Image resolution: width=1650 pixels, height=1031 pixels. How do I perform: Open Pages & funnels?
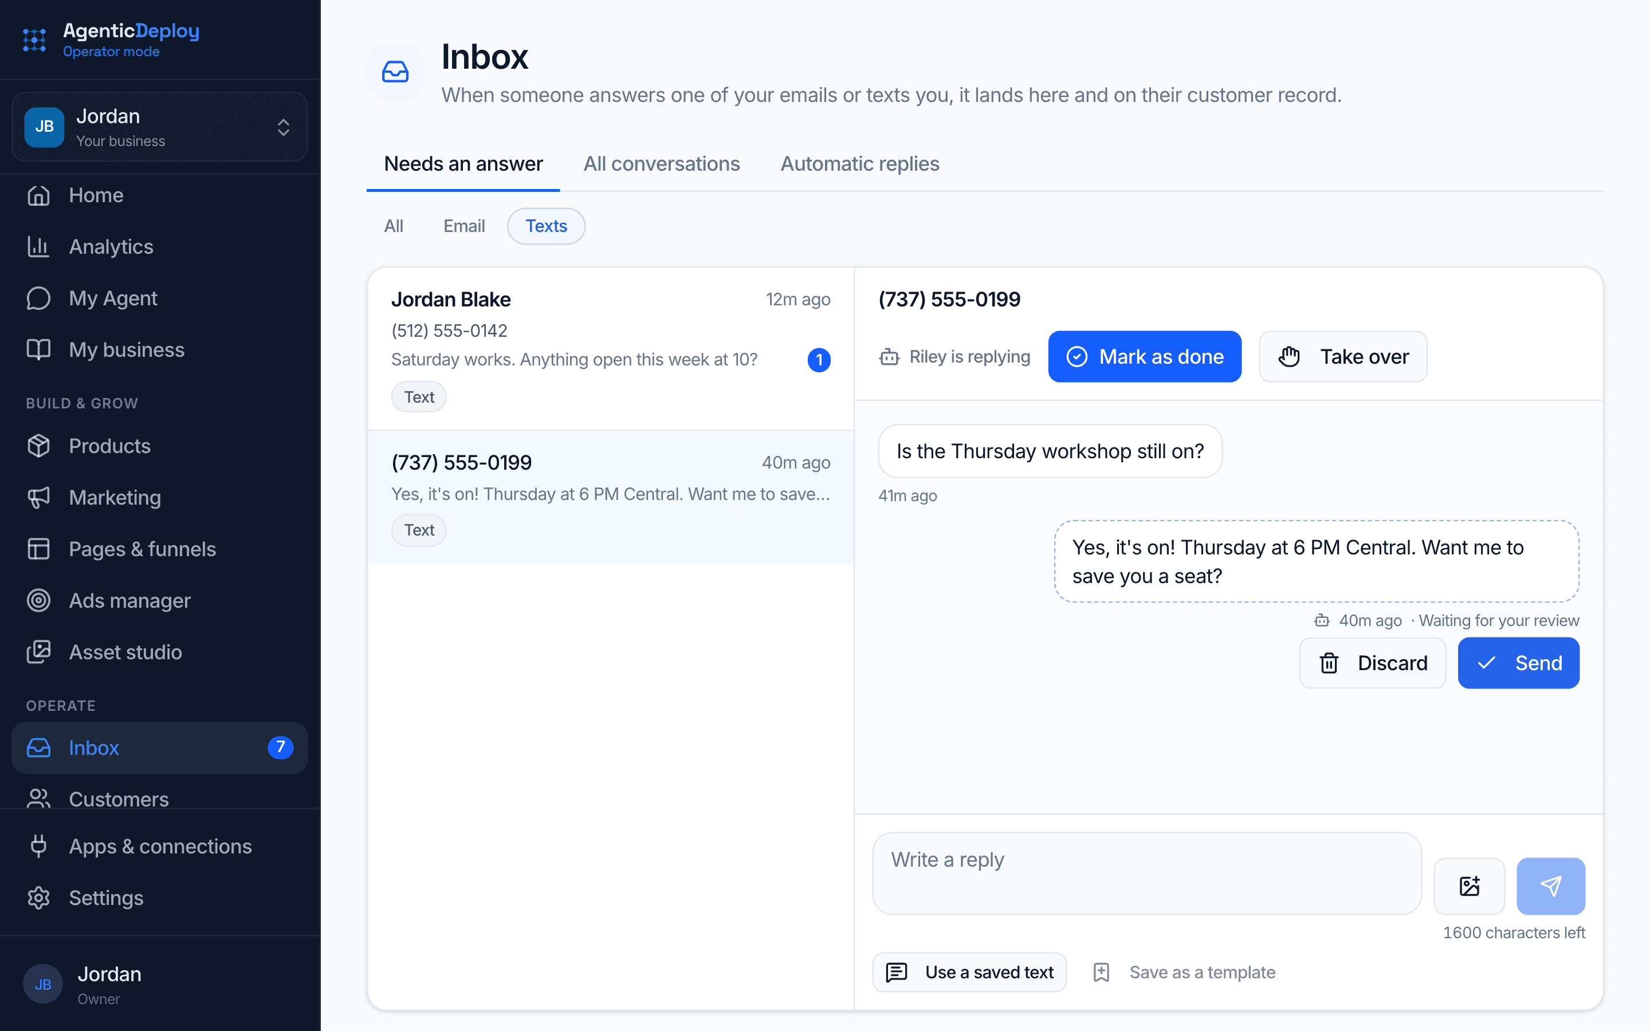(159, 549)
